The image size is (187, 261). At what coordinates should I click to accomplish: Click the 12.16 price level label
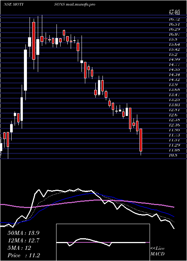[x=174, y=125]
